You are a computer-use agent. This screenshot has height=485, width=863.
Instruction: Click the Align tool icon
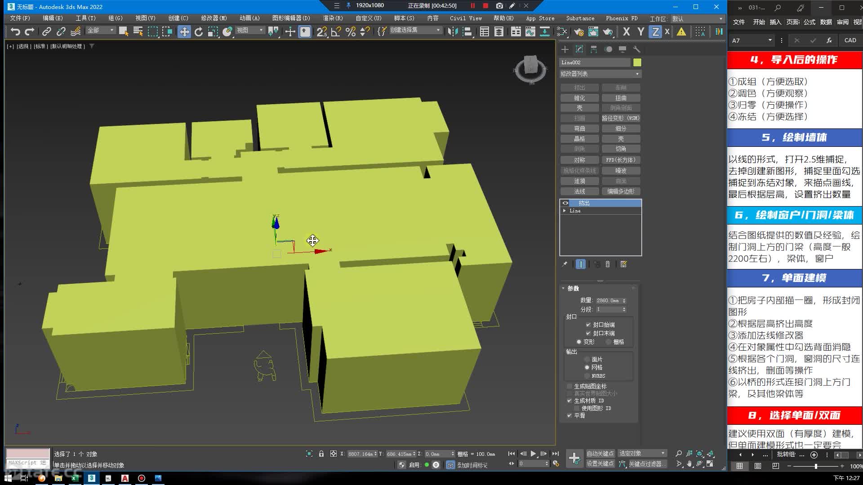tap(467, 31)
